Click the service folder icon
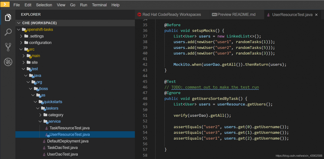This screenshot has height=159, width=324. click(46, 121)
